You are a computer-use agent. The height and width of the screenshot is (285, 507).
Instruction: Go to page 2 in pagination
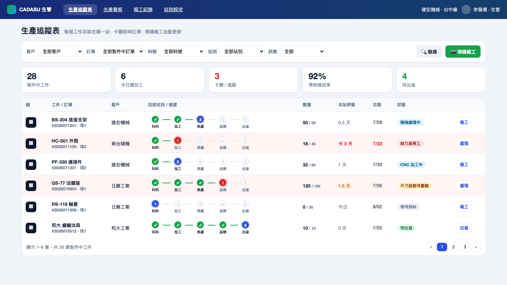[453, 247]
